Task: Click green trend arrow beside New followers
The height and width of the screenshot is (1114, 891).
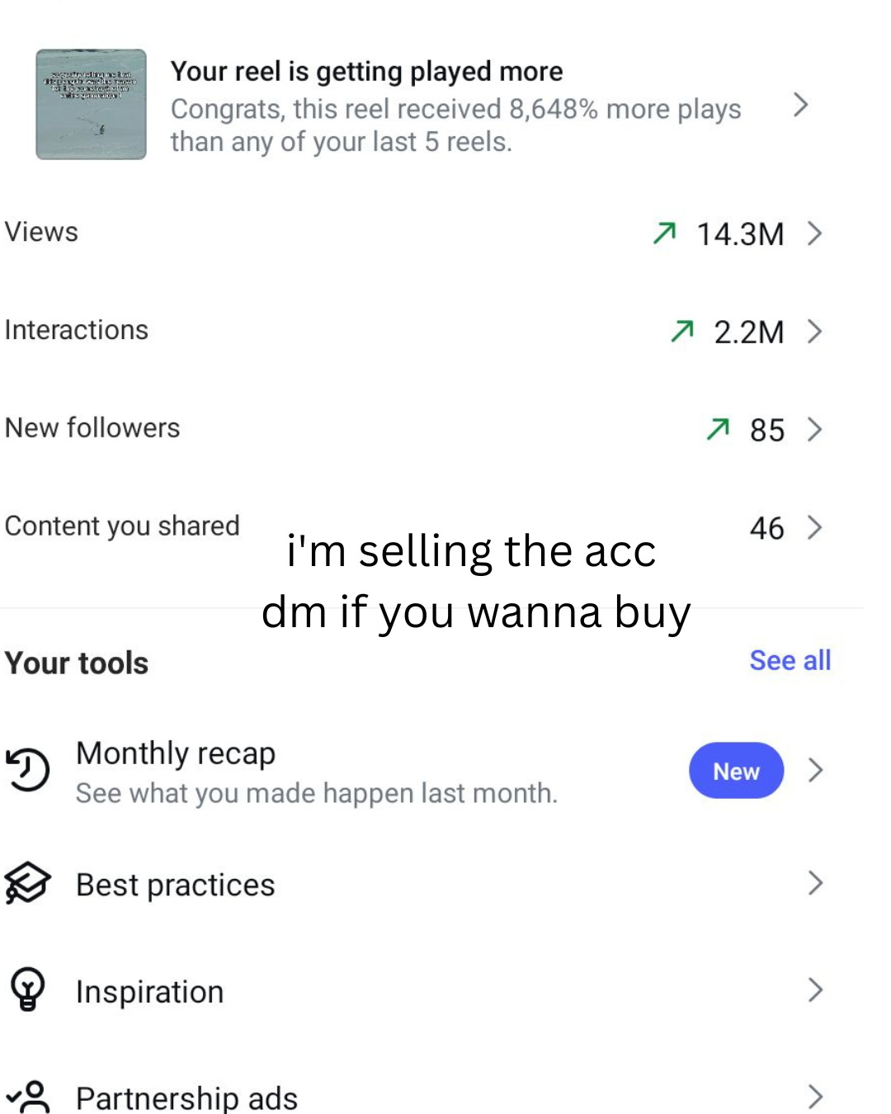Action: [718, 429]
